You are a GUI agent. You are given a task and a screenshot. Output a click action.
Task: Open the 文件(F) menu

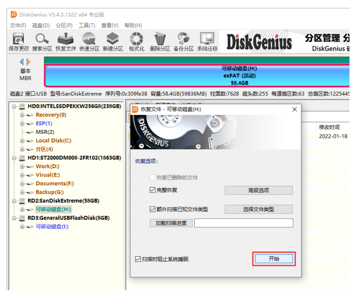click(18, 26)
